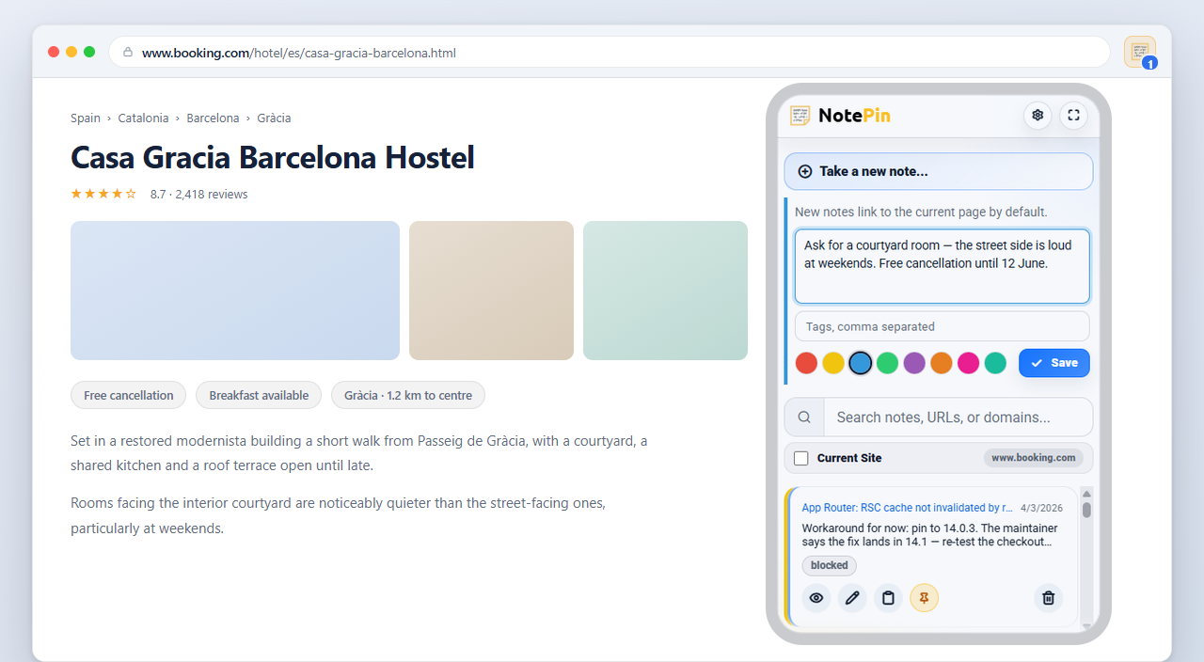Go to Barcelona breadcrumb
Image resolution: width=1204 pixels, height=662 pixels.
point(213,118)
